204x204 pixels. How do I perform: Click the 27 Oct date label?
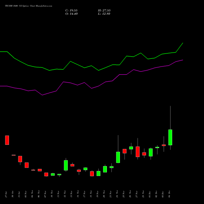tap(6, 194)
